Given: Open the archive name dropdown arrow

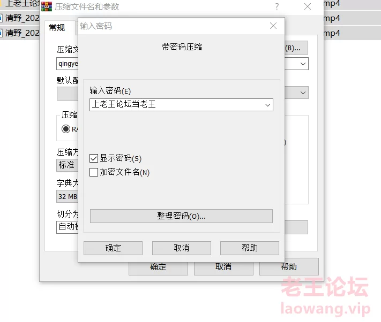Looking at the screenshot, I should tap(303, 64).
